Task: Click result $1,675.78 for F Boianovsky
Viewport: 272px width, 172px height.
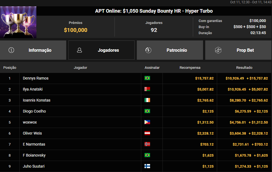Action: click(x=243, y=155)
